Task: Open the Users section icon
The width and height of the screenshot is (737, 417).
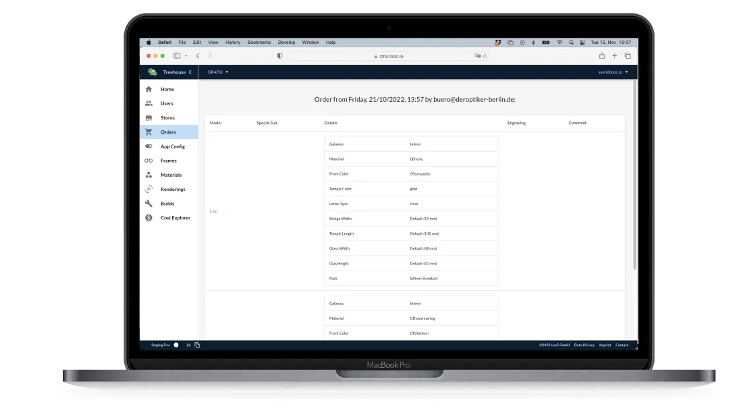Action: pos(148,103)
